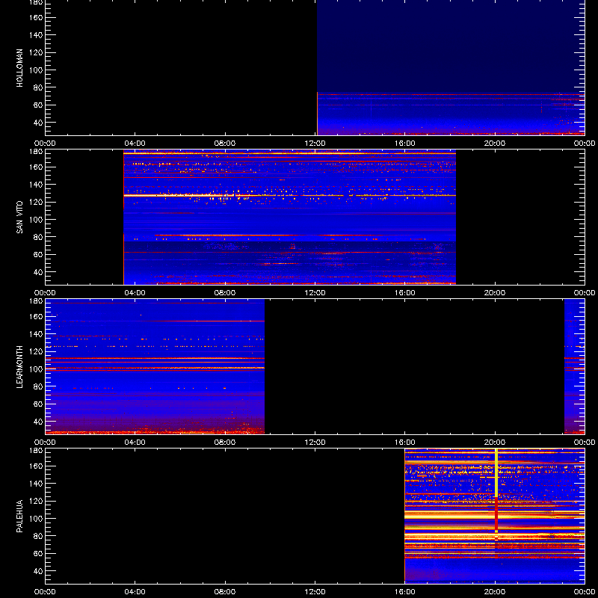
Task: Click the 16:00 tick label under the LEARMONTH panel
Action: click(405, 443)
